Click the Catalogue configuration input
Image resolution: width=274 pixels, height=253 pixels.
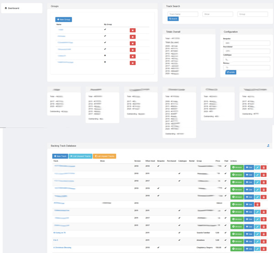coord(247,59)
